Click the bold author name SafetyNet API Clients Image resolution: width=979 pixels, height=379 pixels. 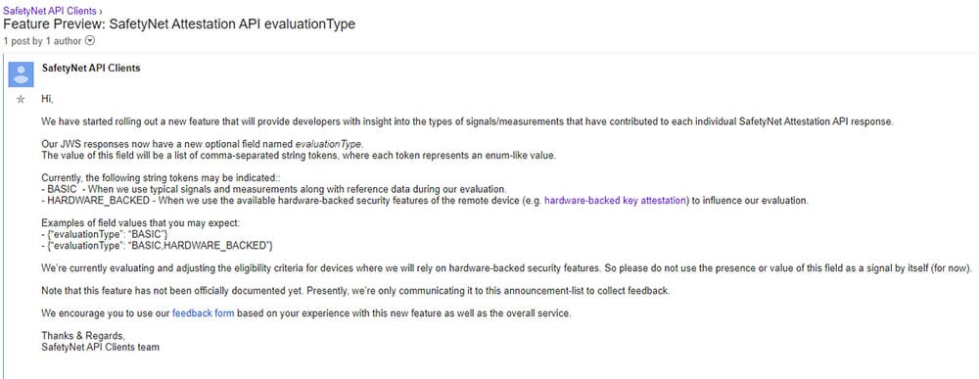[x=91, y=68]
